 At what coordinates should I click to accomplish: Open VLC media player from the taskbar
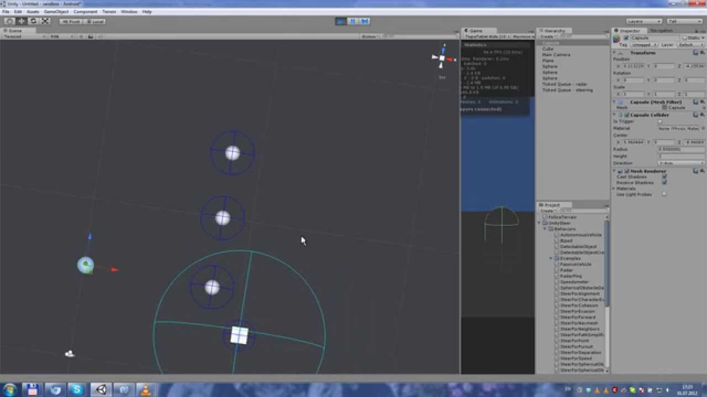(146, 390)
